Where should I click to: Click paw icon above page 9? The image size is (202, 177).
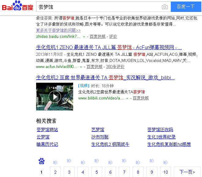tap(152, 161)
